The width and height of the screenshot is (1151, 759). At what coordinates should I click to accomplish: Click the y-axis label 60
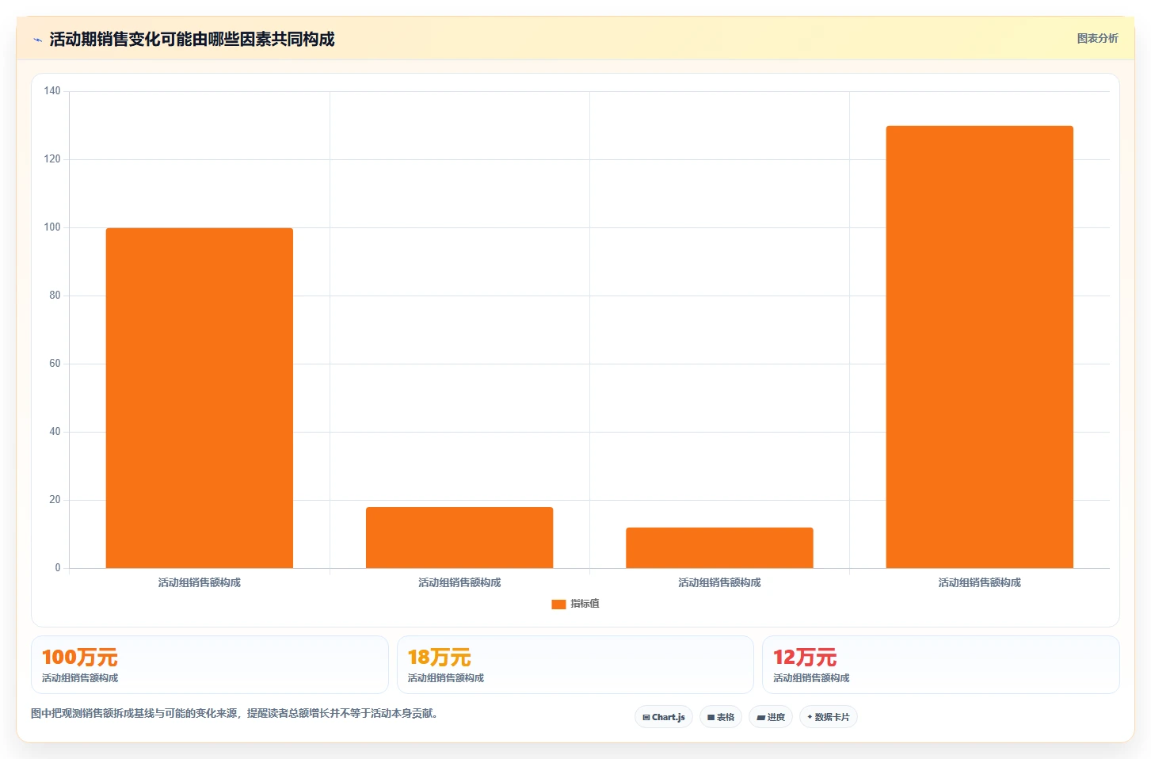55,364
